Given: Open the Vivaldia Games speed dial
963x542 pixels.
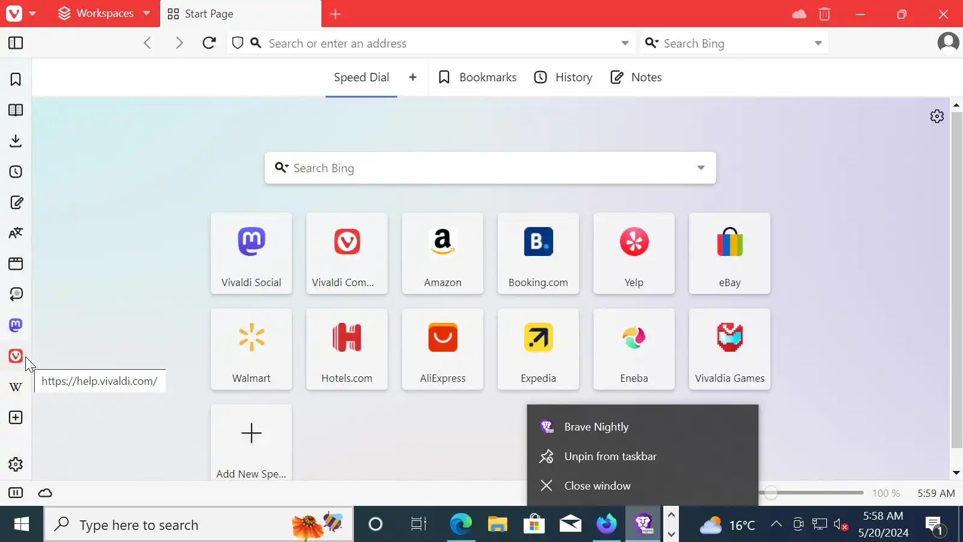Looking at the screenshot, I should pyautogui.click(x=729, y=349).
